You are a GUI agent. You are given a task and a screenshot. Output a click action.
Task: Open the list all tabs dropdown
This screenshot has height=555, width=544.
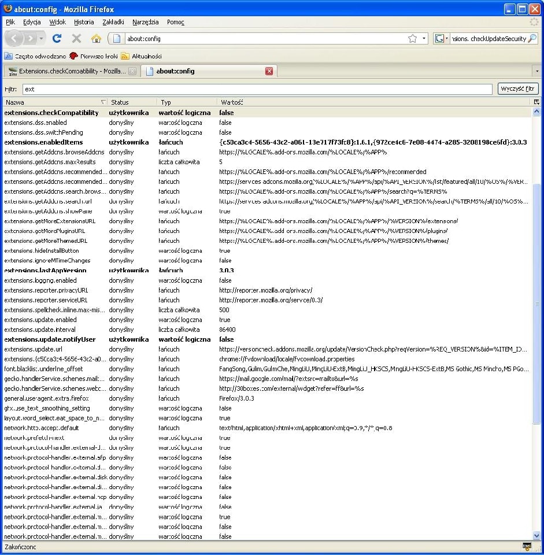click(537, 71)
